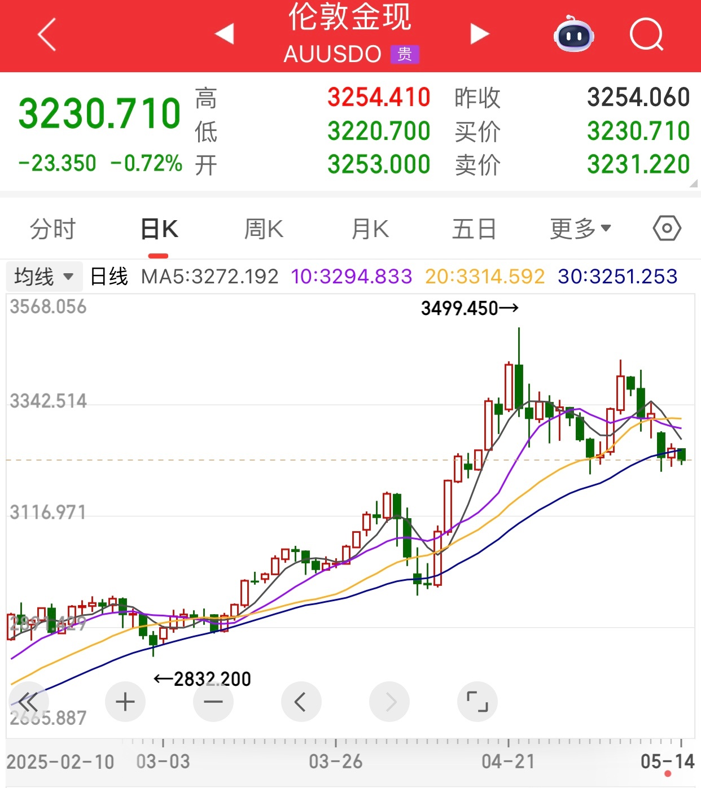Image resolution: width=701 pixels, height=788 pixels.
Task: Tap the AUUSDO symbol code
Action: [333, 54]
